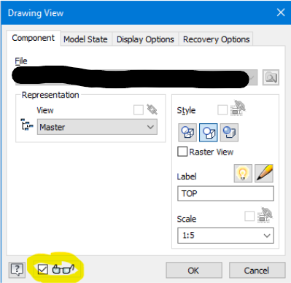Toggle label visibility light bulb icon

[243, 173]
